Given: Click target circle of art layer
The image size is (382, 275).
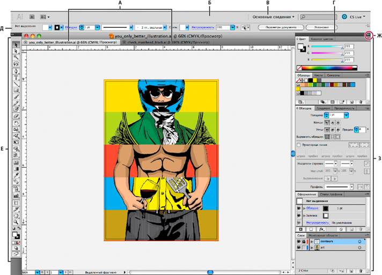Looking at the screenshot, I should [x=359, y=248].
